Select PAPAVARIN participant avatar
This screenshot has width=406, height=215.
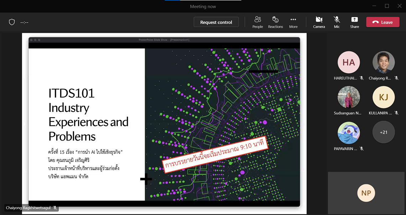[x=349, y=132]
